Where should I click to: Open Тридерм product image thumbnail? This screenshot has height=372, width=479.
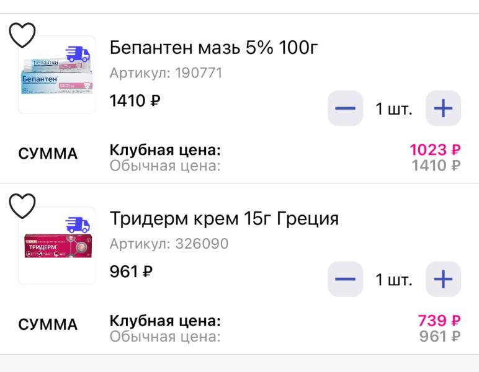coord(57,246)
